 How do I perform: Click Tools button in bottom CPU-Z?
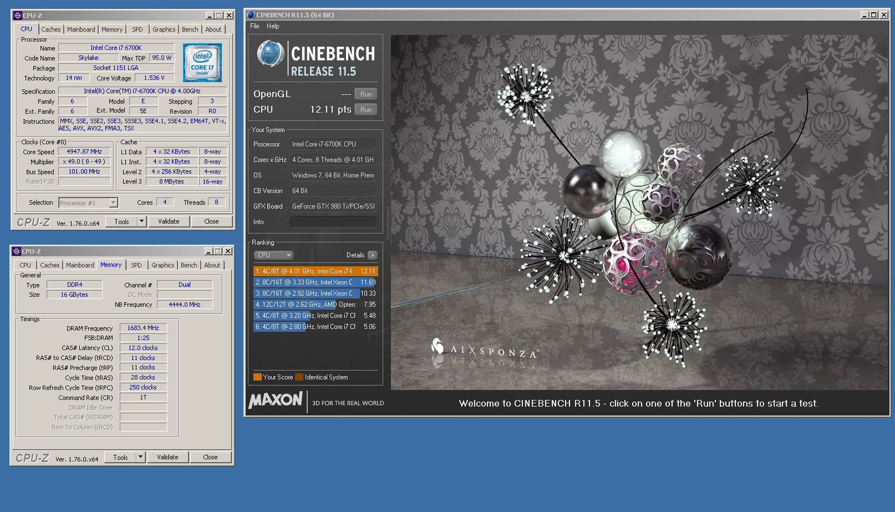[x=120, y=457]
